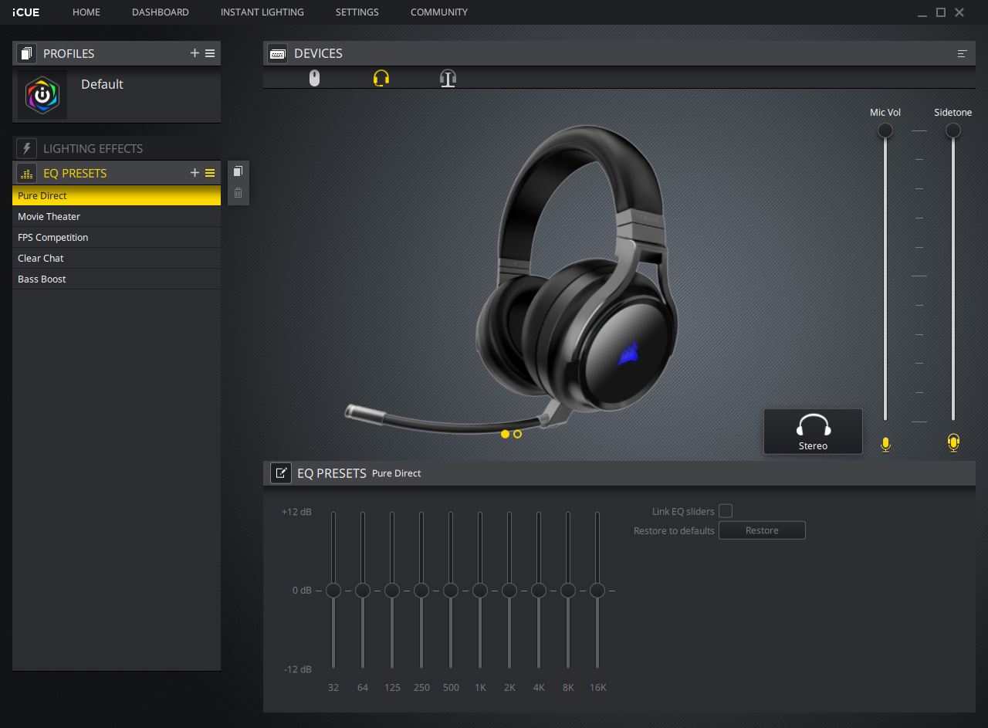Click the EQ Presets equalizer icon
988x728 pixels.
coord(27,173)
